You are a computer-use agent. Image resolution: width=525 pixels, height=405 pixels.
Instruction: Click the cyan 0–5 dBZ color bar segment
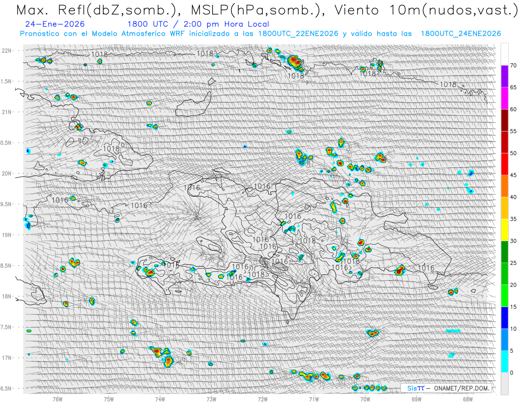(504, 361)
